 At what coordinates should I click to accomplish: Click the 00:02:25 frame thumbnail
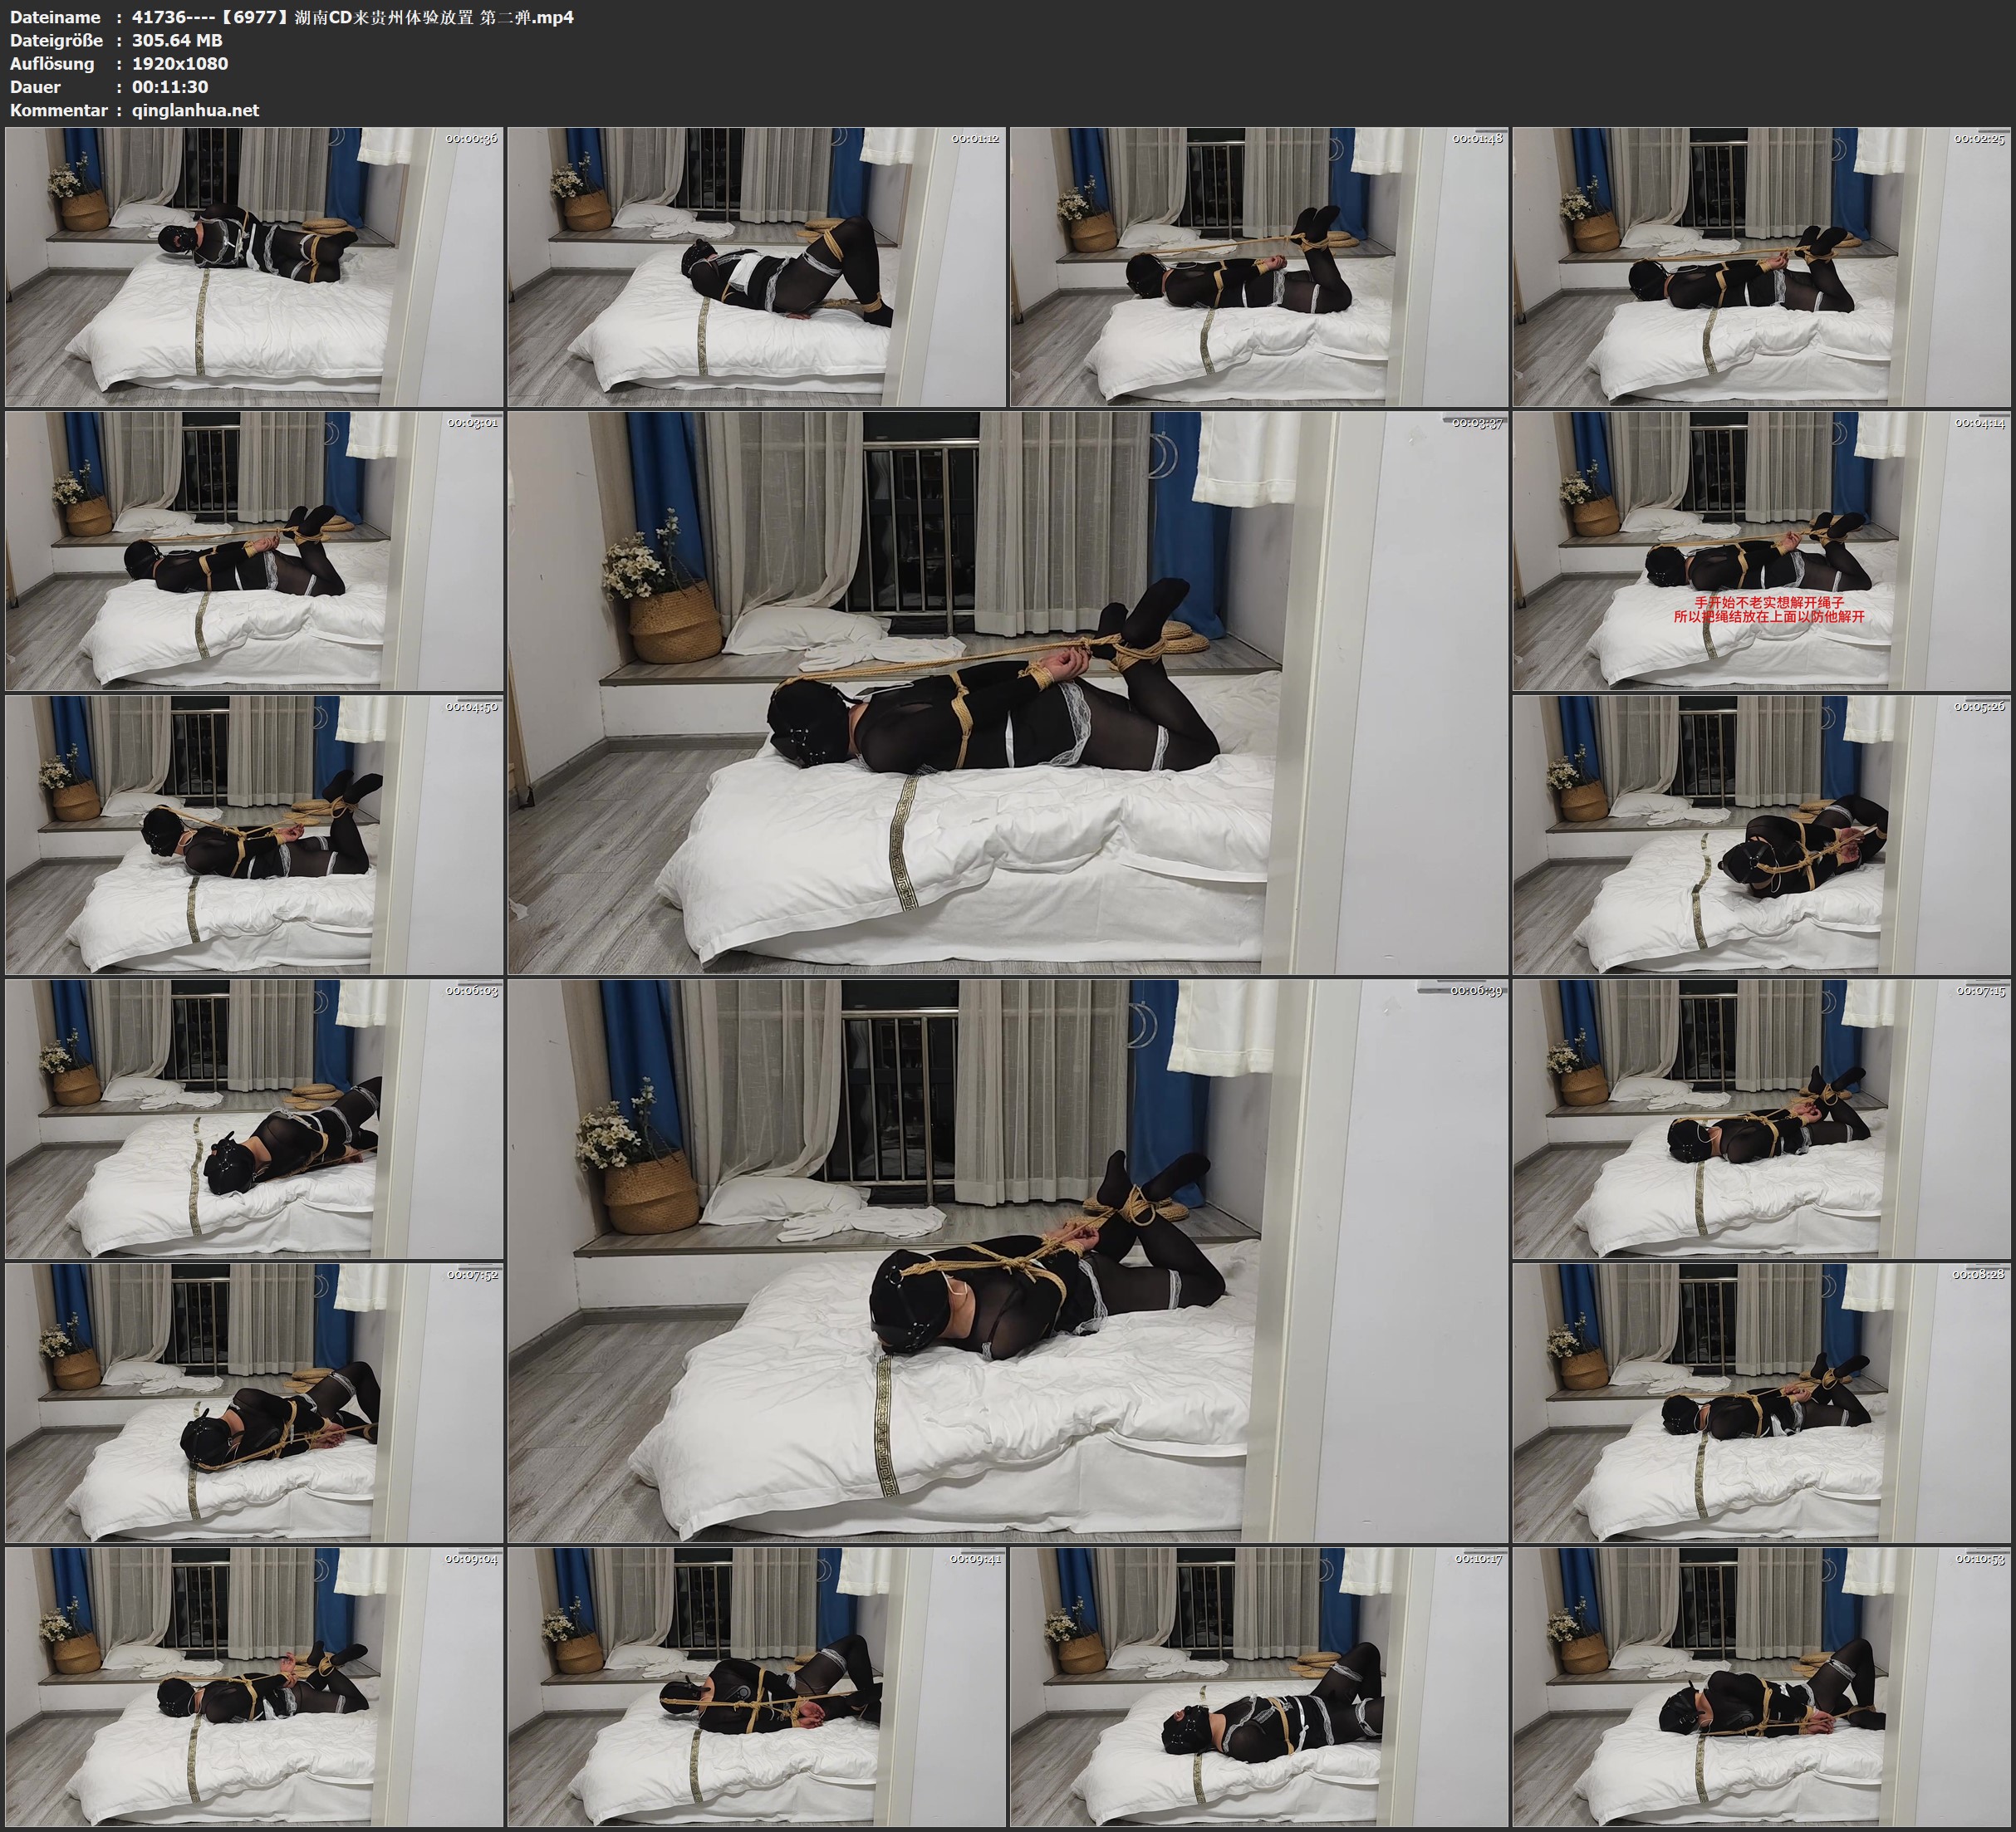pyautogui.click(x=1762, y=266)
